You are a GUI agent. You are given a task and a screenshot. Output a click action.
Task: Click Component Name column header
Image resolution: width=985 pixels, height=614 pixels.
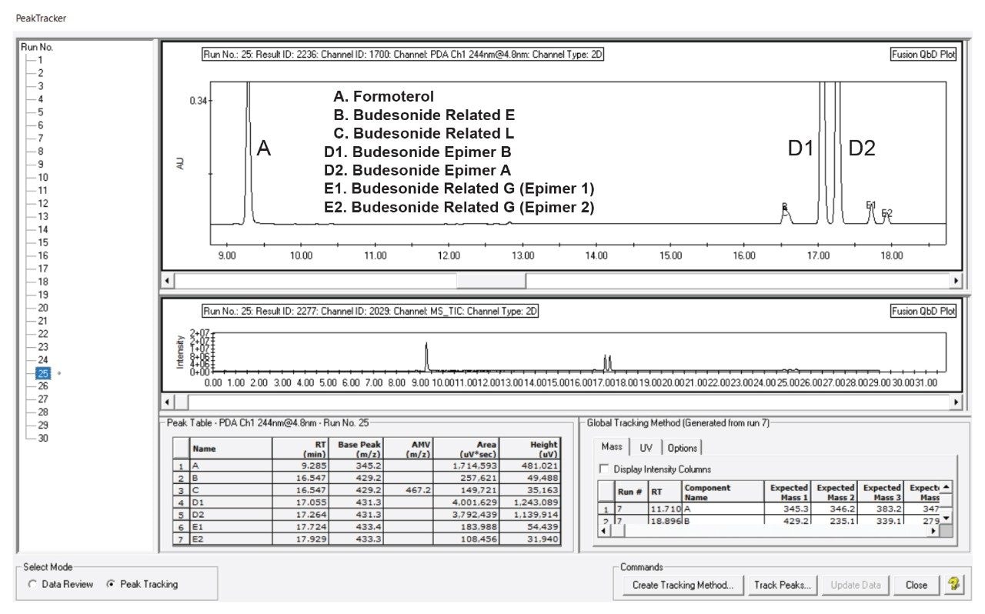click(723, 492)
